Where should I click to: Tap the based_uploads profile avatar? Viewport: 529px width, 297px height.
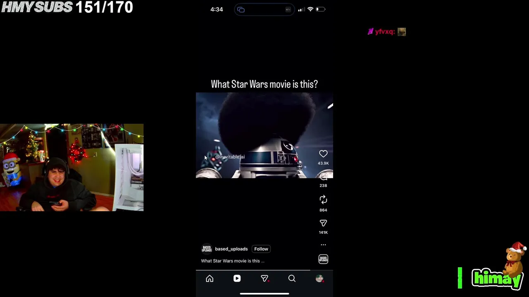207,249
